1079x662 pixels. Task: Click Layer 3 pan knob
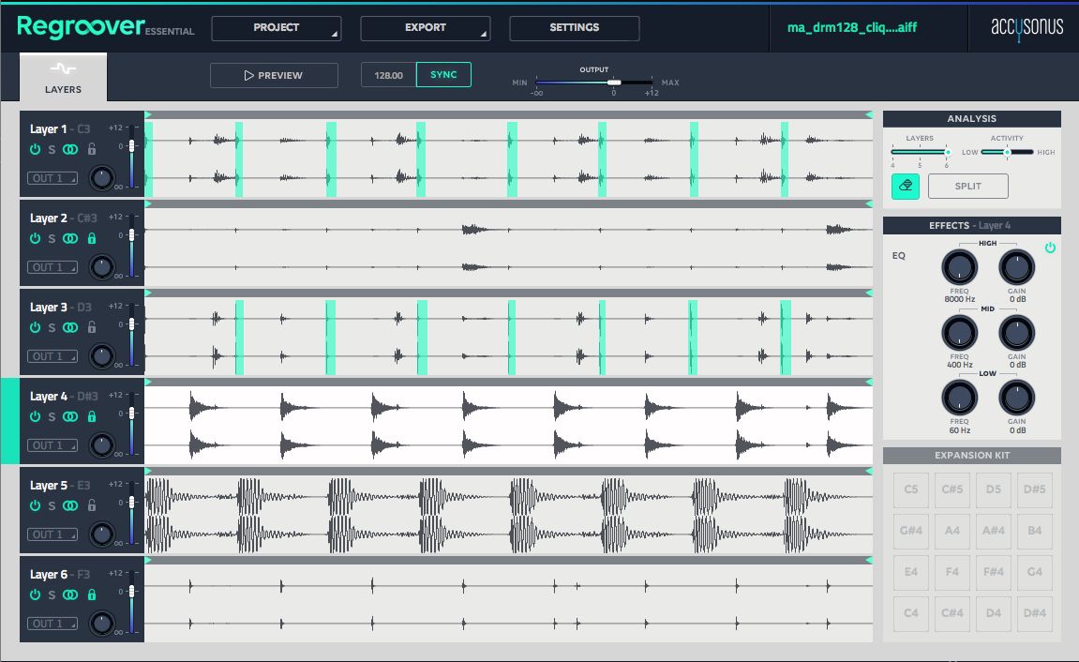102,356
